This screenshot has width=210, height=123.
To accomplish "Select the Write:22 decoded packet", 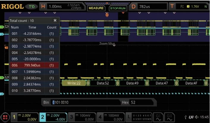I will [x=74, y=83].
